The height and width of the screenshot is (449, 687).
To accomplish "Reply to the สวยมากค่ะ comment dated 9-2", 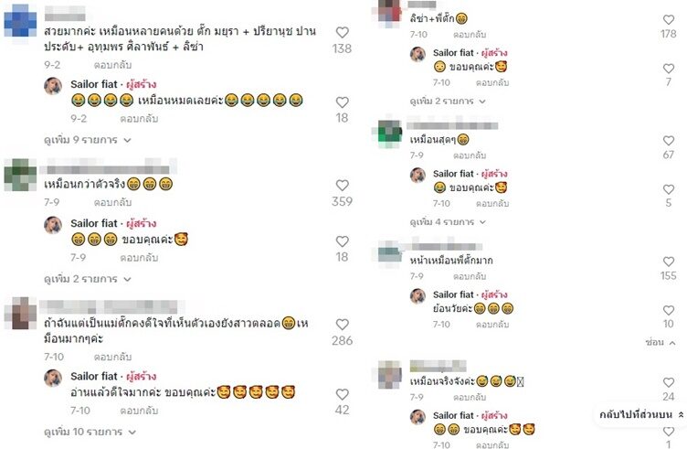I will tap(112, 65).
